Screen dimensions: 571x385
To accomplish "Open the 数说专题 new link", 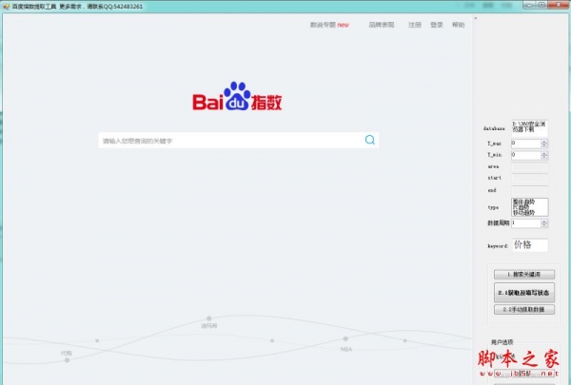I will [329, 25].
